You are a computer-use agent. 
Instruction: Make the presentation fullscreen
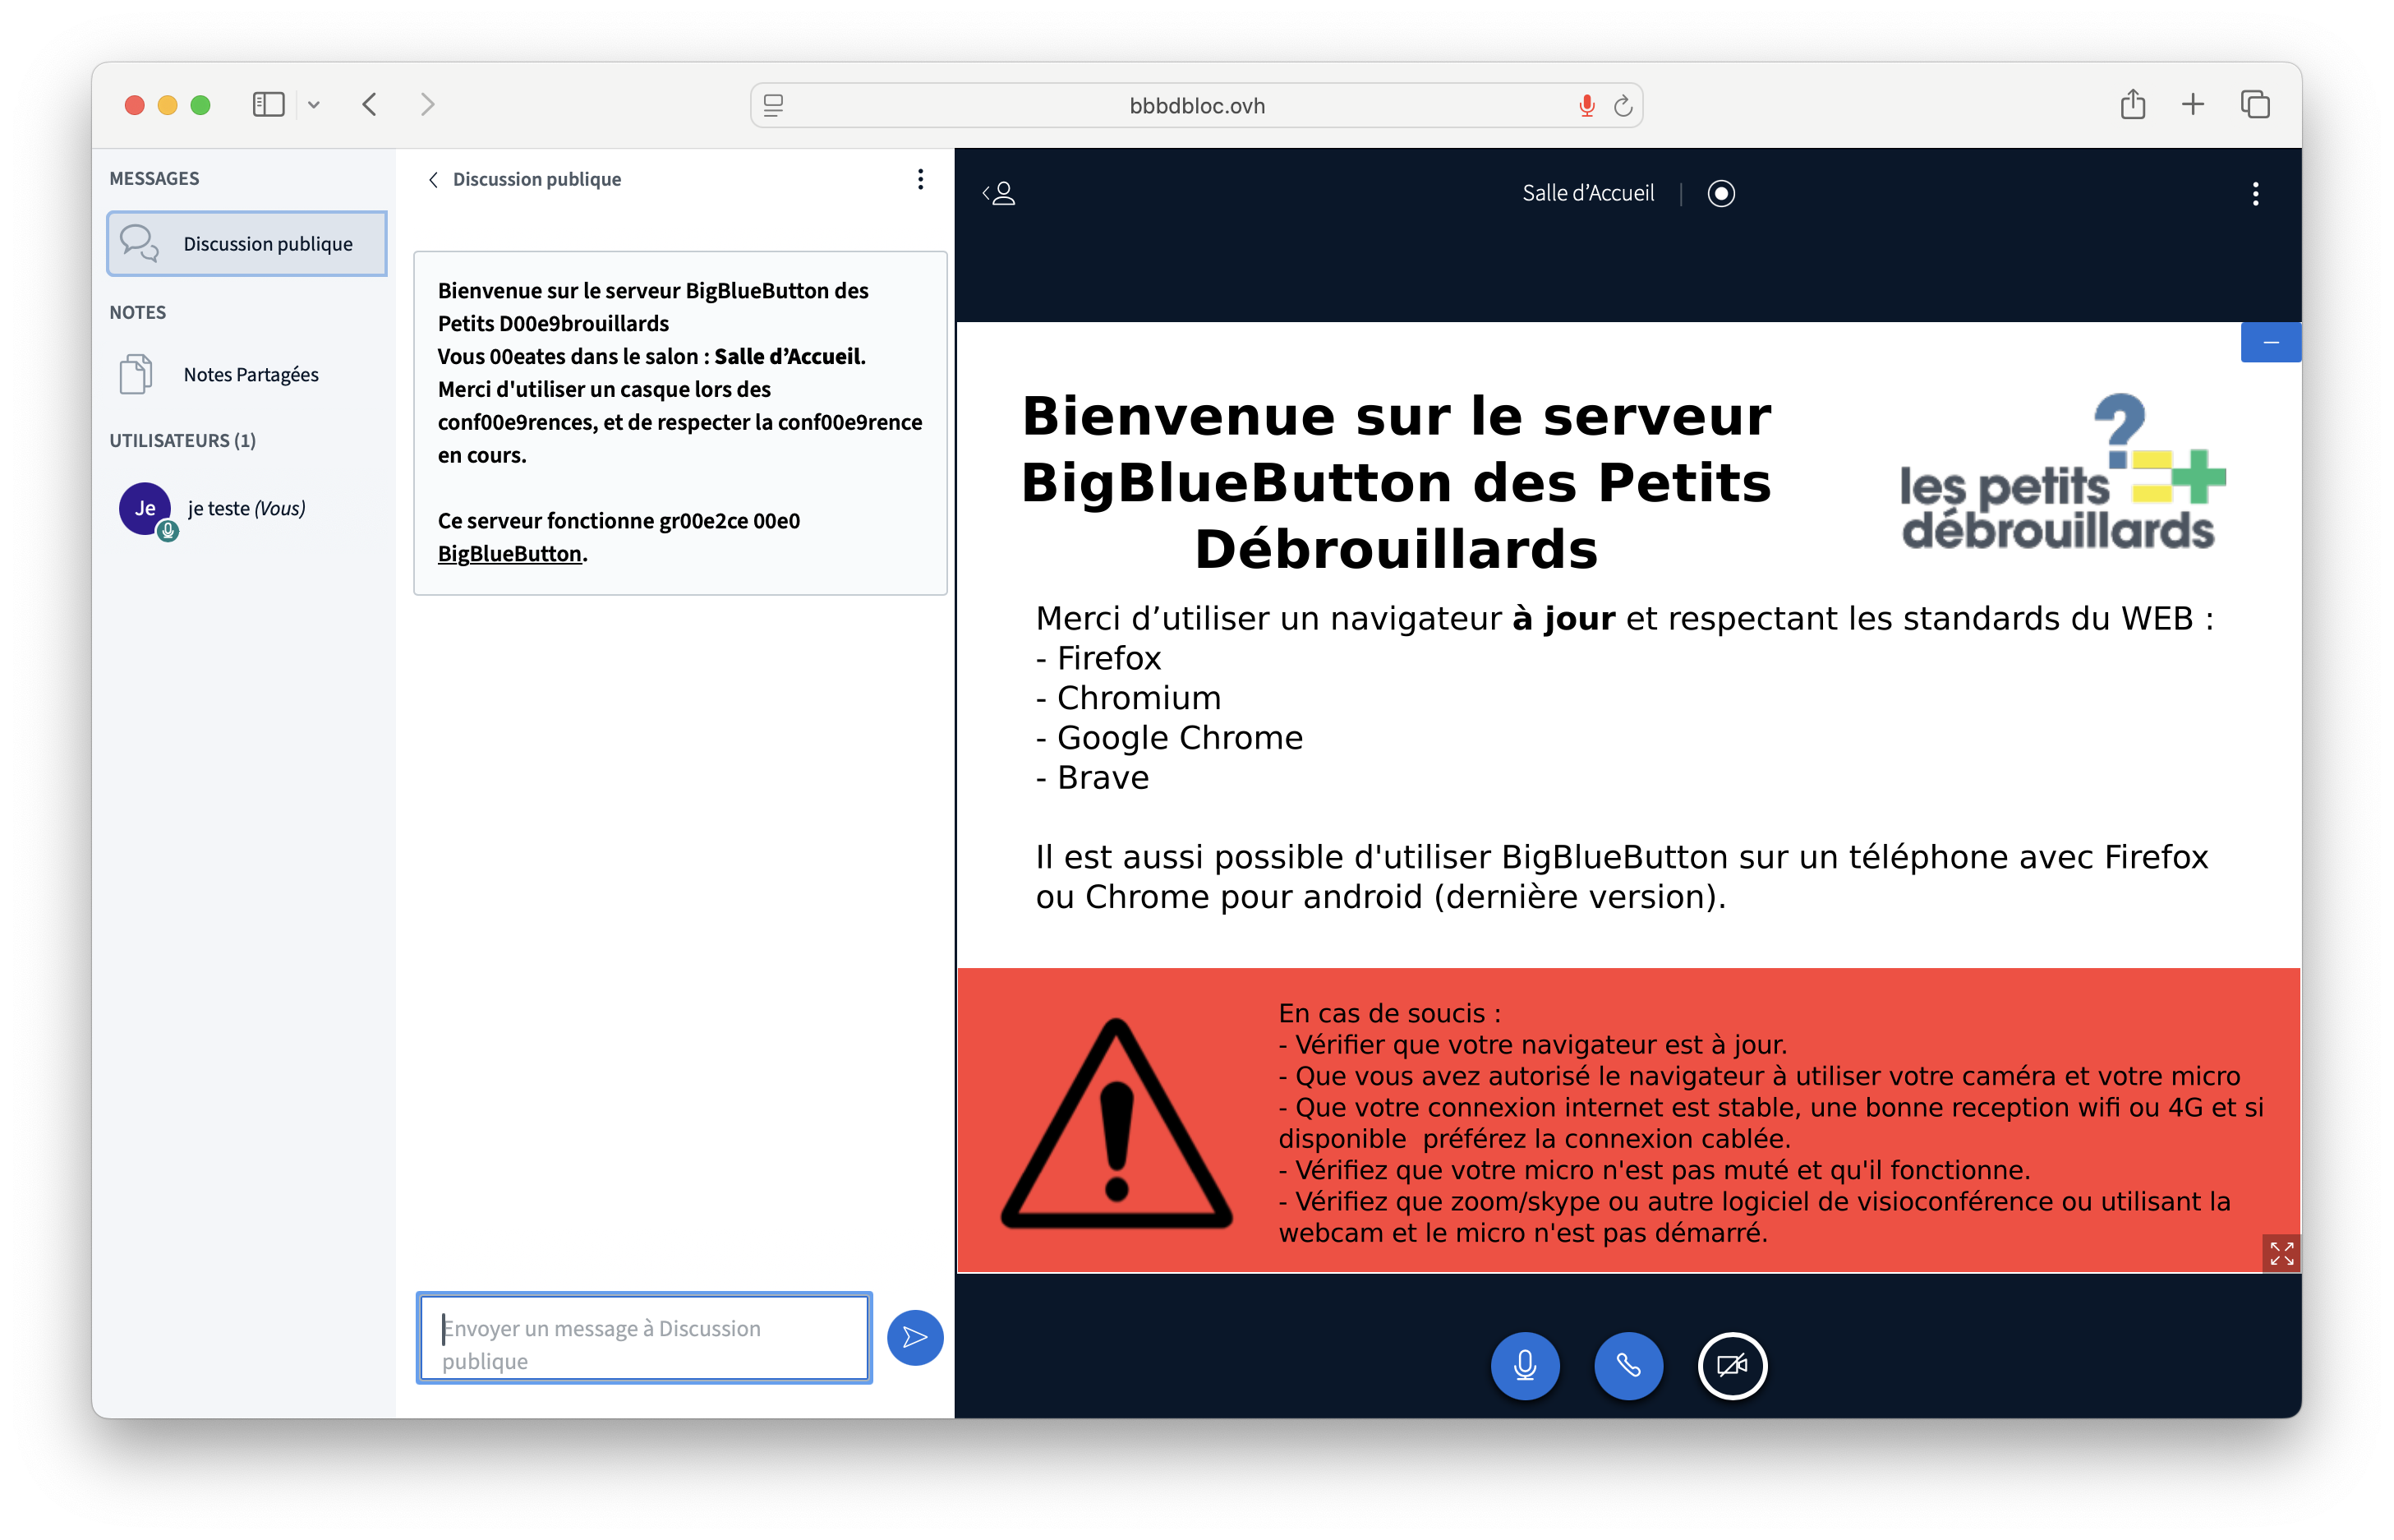tap(2281, 1252)
